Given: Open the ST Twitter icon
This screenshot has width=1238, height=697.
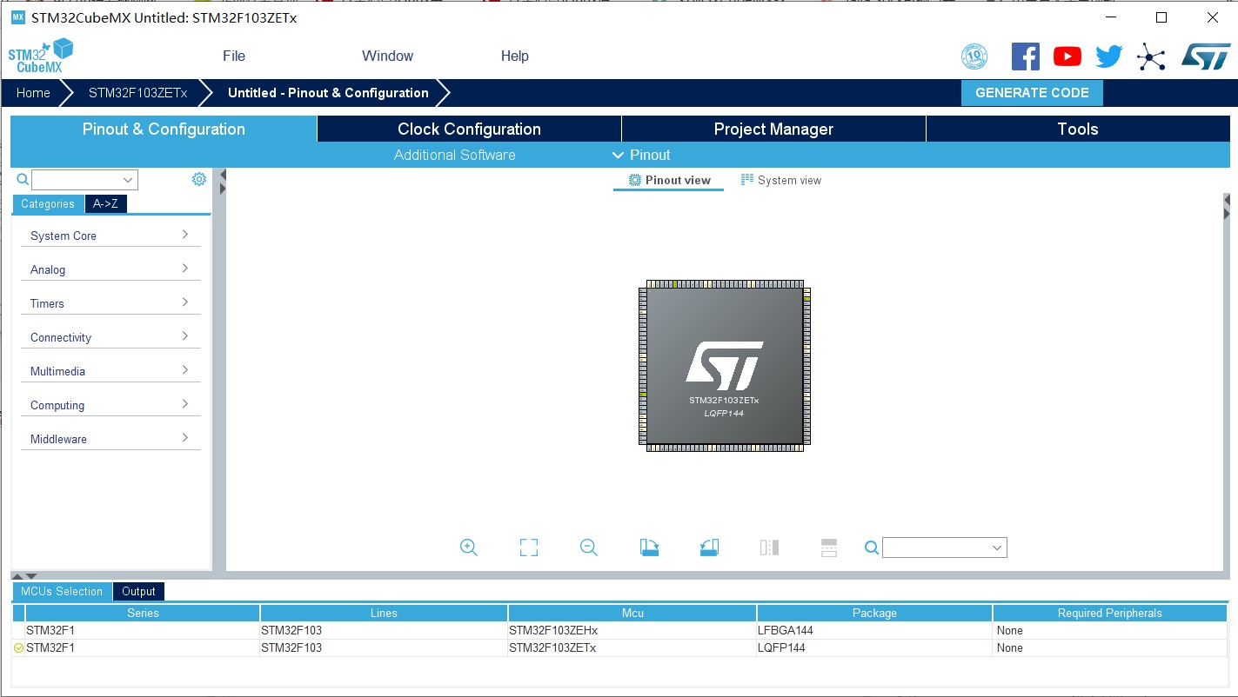Looking at the screenshot, I should [x=1109, y=56].
